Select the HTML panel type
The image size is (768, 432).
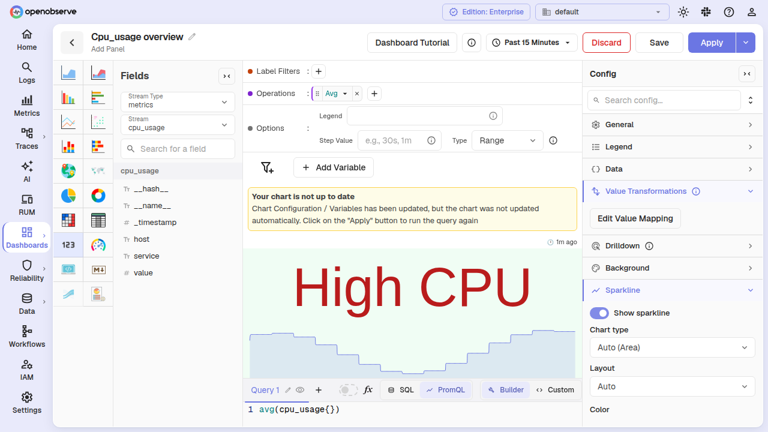coord(68,269)
